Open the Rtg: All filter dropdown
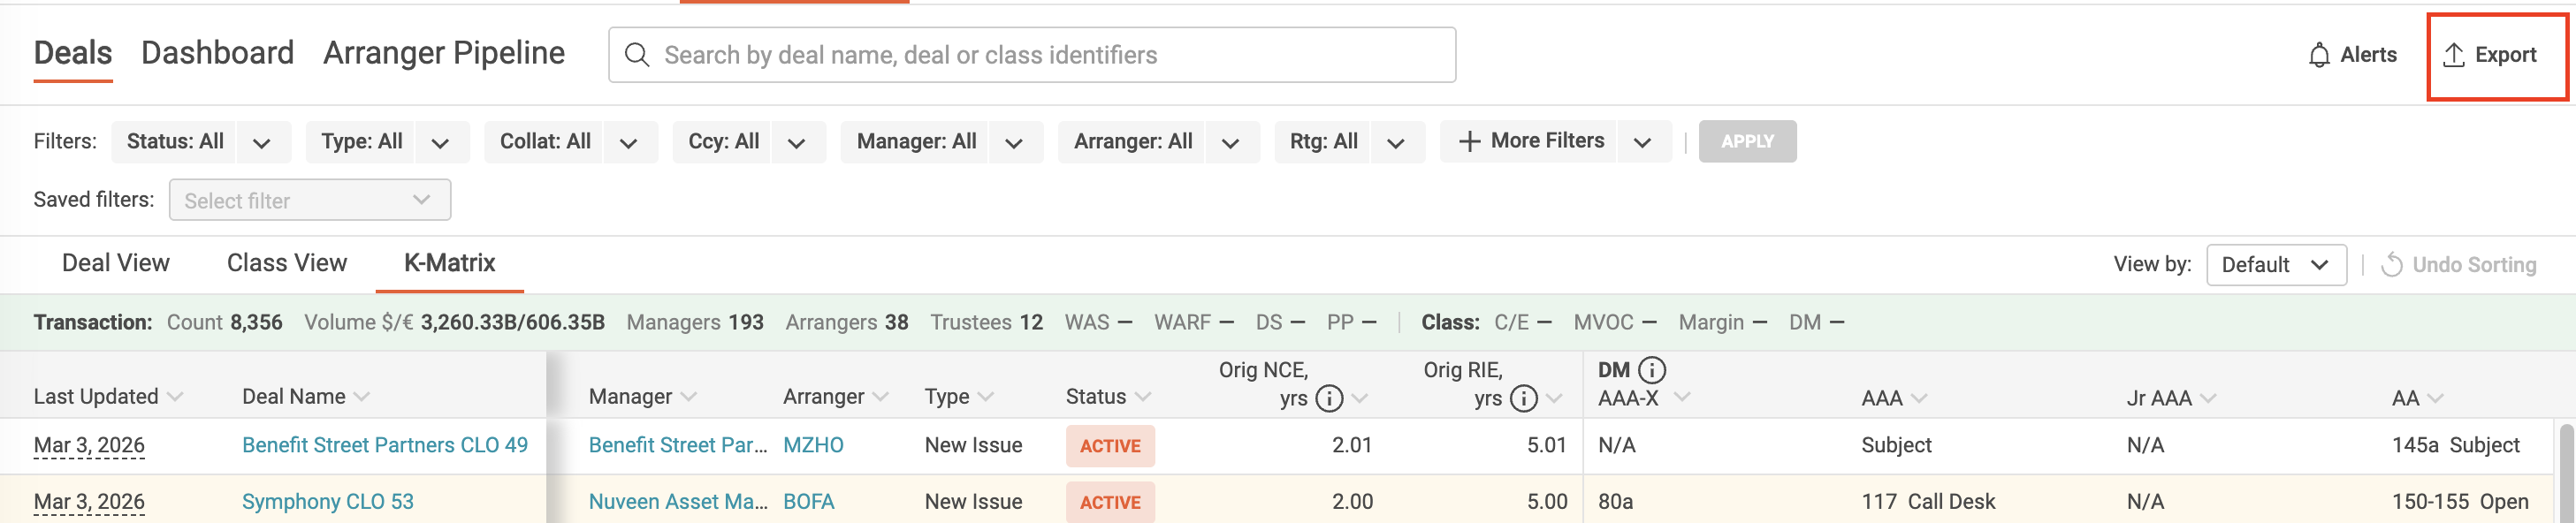Viewport: 2576px width, 523px height. click(1396, 143)
